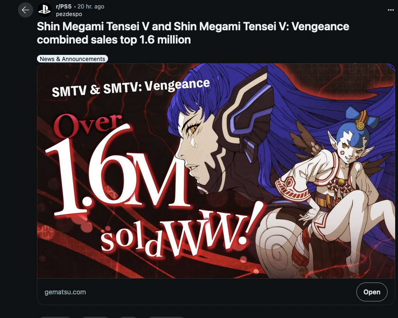This screenshot has height=318, width=398.
Task: Open the Shin Megami Tensei V post title
Action: tap(193, 33)
